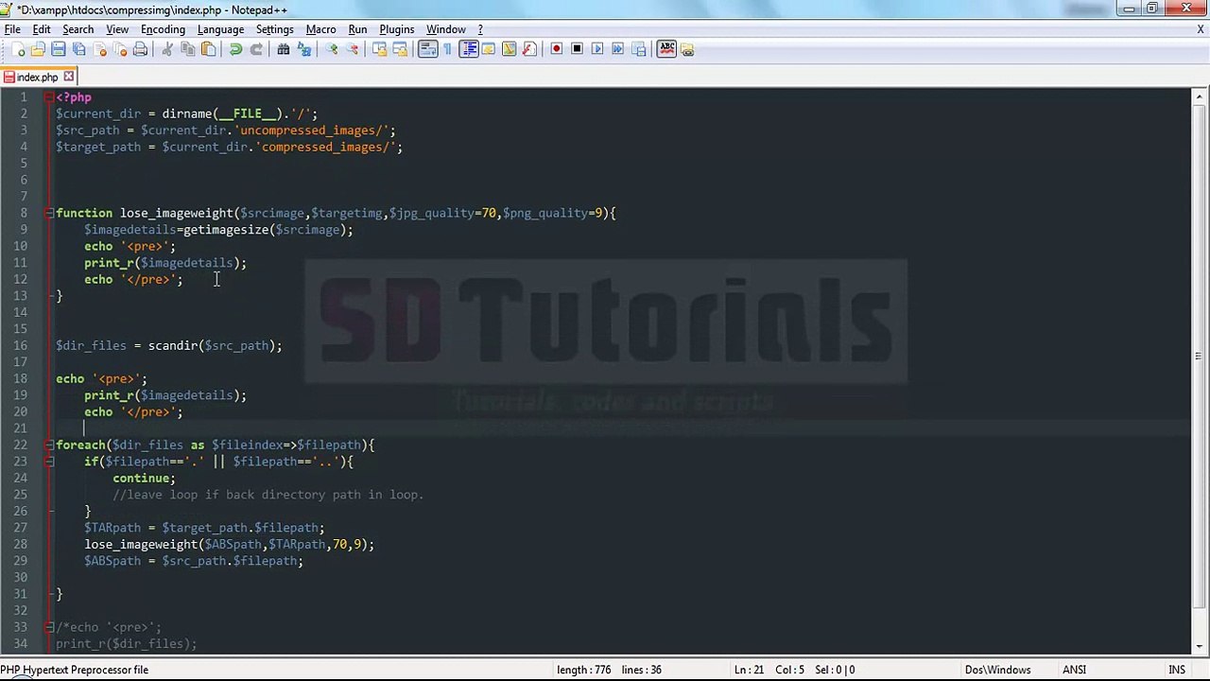
Task: Collapse the if block fold at line 23
Action: 48,462
